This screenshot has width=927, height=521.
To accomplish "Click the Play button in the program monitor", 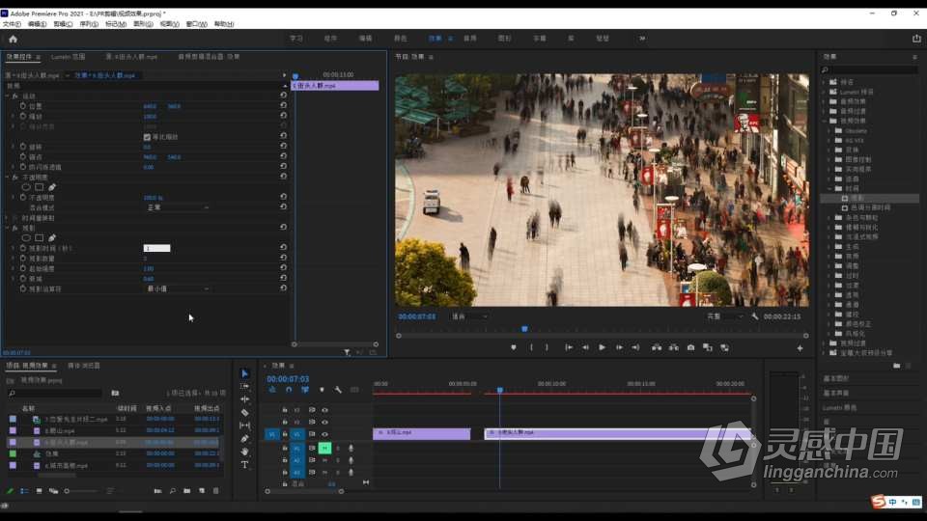I will (602, 347).
